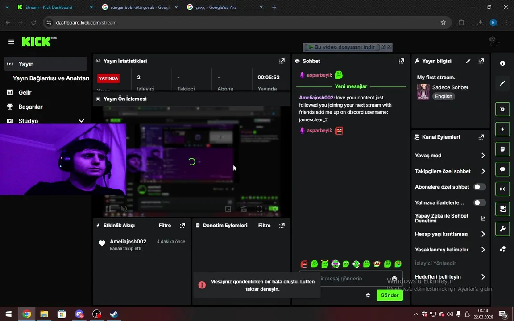The width and height of the screenshot is (514, 321).
Task: Pop out the Kanal Eylemleri panel
Action: click(x=481, y=137)
